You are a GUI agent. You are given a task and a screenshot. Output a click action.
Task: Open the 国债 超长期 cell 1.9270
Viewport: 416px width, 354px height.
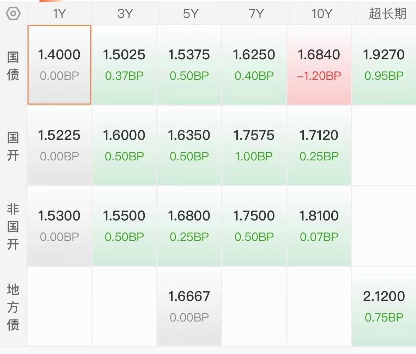(x=384, y=65)
